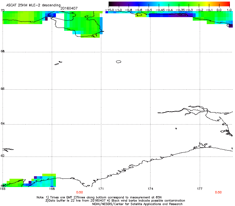Screen dimensions: 235x206
Task: Click the date label "20160407" under the title
Action: [69, 8]
